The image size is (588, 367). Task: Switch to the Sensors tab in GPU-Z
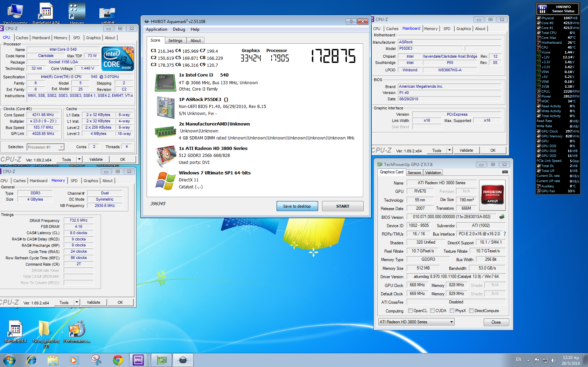coord(414,173)
